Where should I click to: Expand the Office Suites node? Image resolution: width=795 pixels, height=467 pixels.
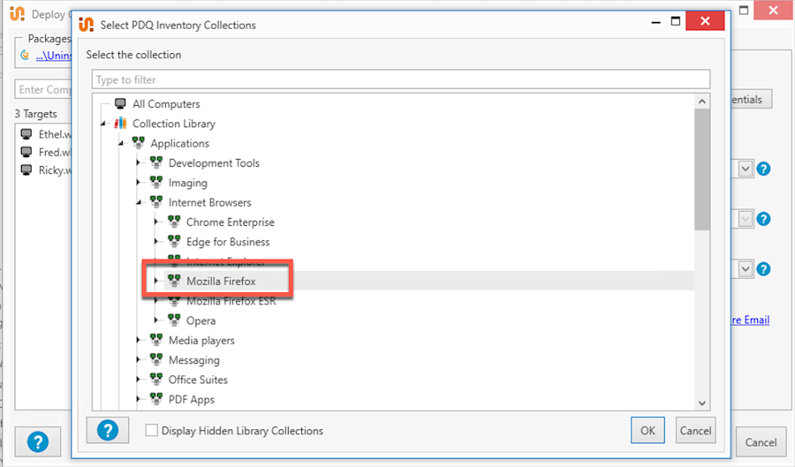(x=139, y=380)
